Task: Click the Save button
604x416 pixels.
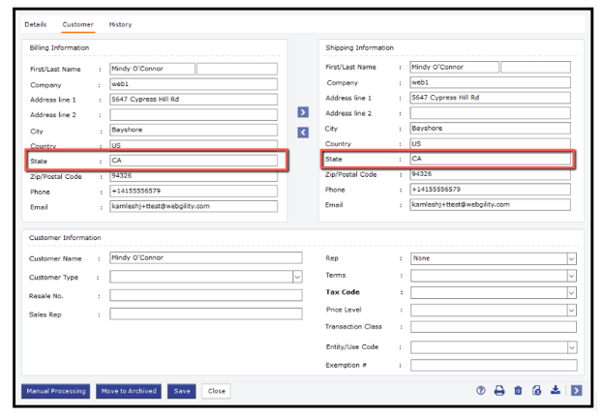Action: [181, 392]
